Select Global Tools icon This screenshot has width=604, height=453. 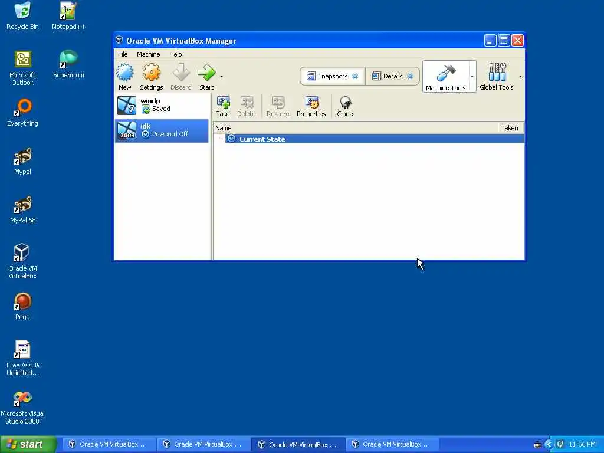[497, 77]
